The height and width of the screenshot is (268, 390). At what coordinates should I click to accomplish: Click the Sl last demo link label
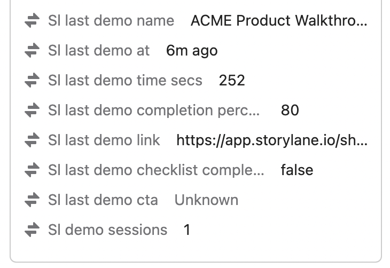[104, 140]
